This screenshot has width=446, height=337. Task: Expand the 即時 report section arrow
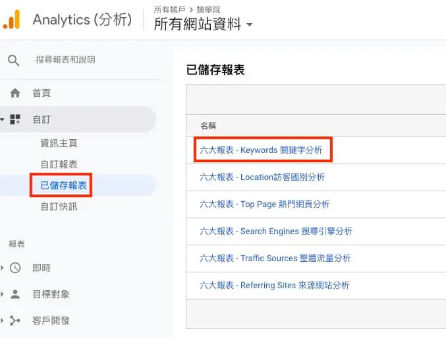[2, 268]
